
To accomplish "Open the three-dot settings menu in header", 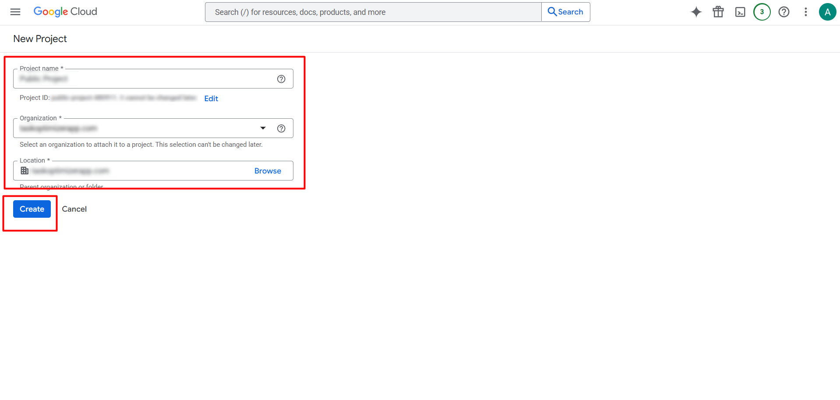I will click(x=805, y=12).
